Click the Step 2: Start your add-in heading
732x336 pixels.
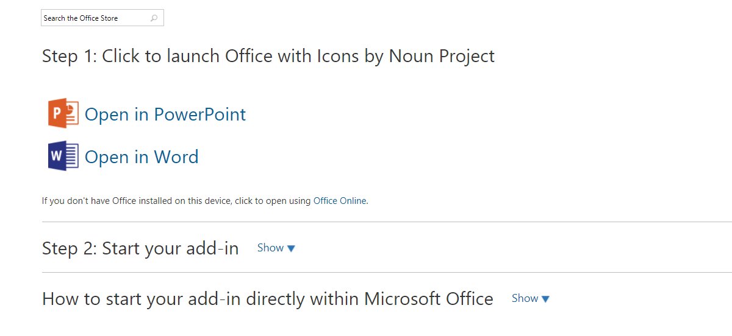click(x=140, y=248)
